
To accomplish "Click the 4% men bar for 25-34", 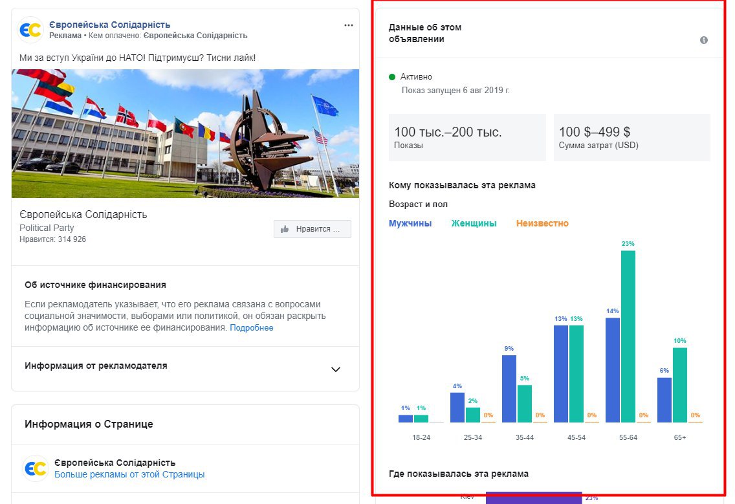I will [x=457, y=408].
